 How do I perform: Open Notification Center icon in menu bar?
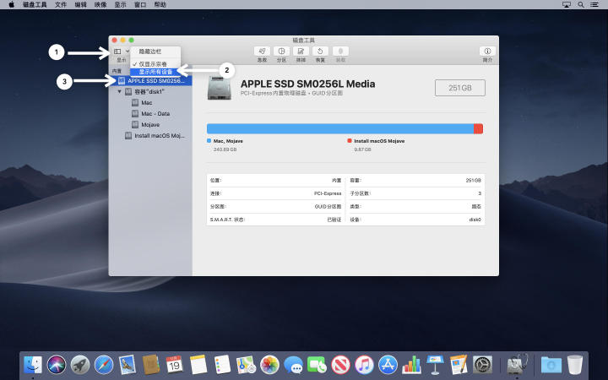(x=594, y=5)
